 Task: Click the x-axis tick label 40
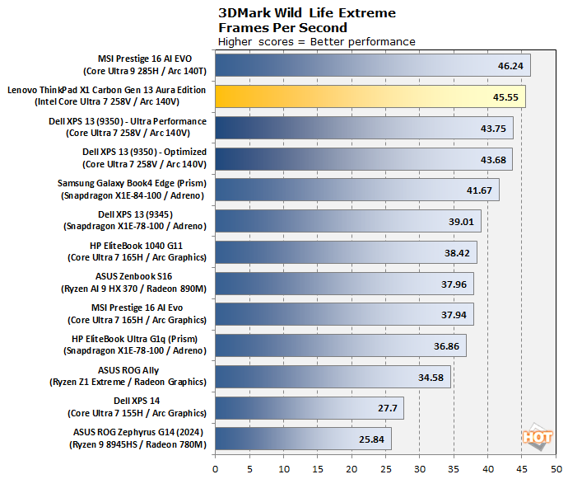tap(488, 469)
